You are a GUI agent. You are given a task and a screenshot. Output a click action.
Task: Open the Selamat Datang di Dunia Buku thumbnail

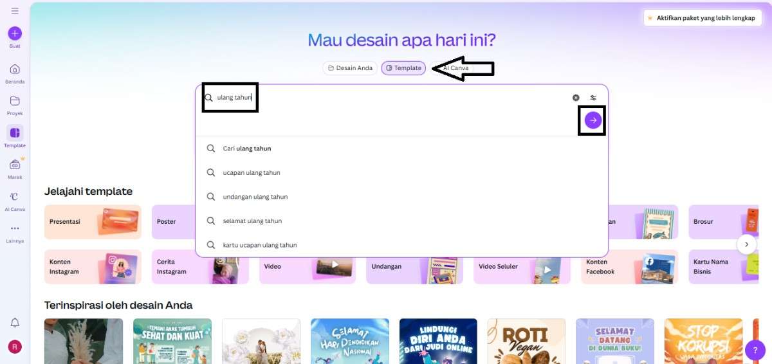coord(615,341)
